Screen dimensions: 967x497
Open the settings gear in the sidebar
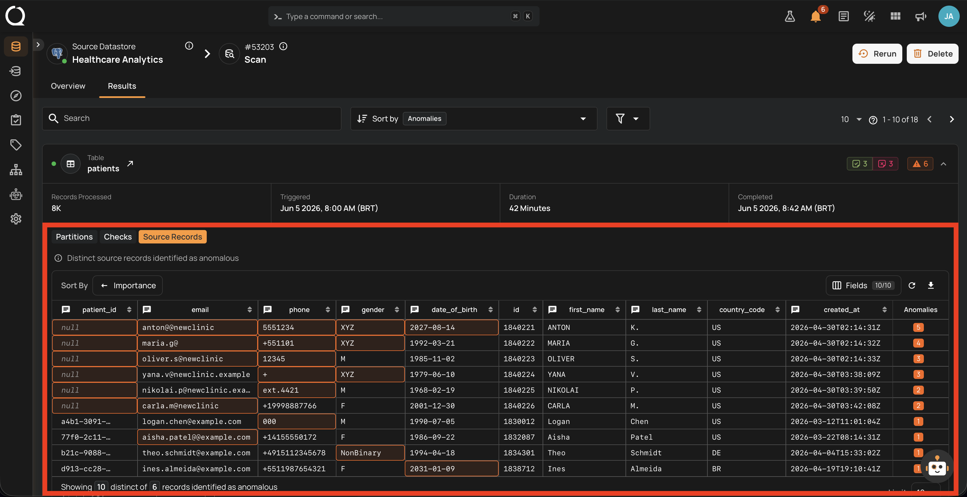click(x=16, y=219)
